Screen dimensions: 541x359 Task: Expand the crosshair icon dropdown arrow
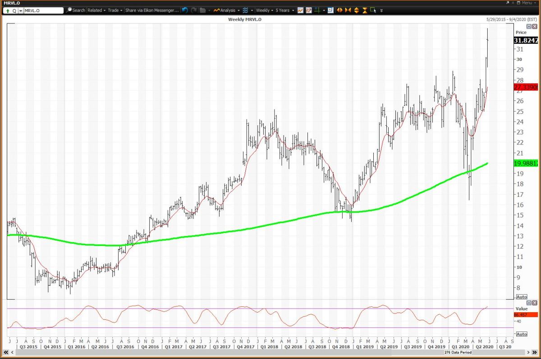(x=324, y=10)
